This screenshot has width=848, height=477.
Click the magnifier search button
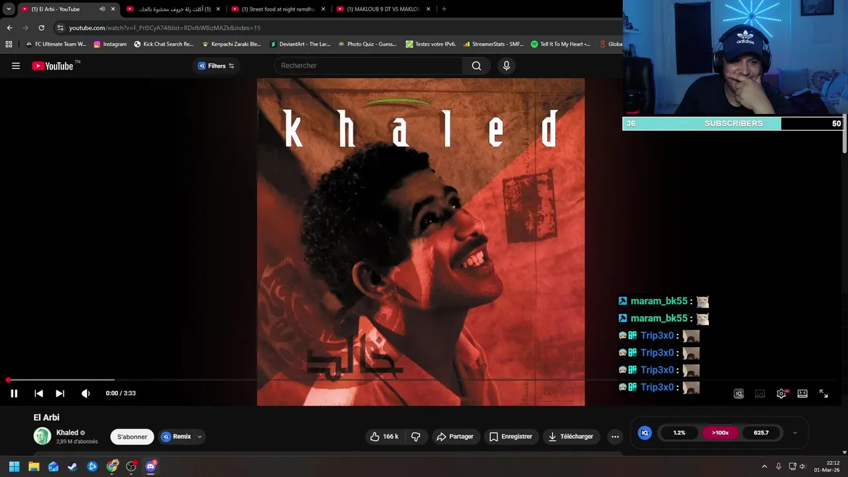coord(476,66)
